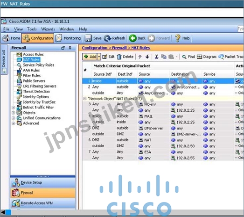Launch Packet Tracer tool
The image size is (244, 217).
coord(231,57)
